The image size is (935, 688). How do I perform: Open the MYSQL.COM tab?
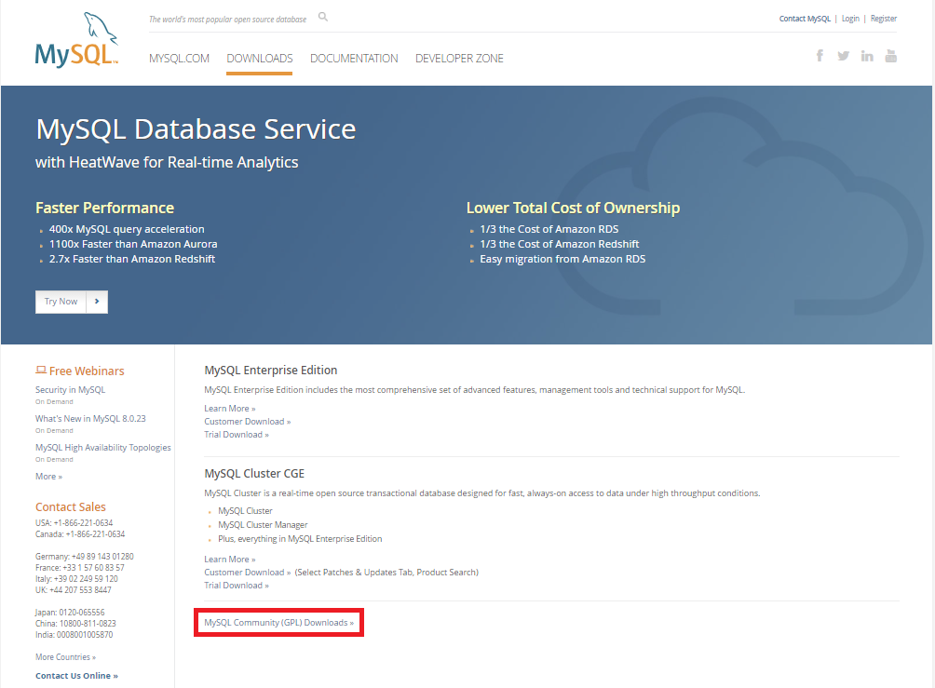(x=179, y=59)
